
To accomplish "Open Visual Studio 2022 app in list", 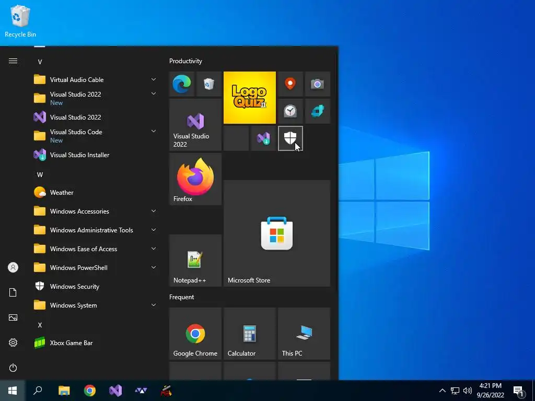I will click(96, 117).
